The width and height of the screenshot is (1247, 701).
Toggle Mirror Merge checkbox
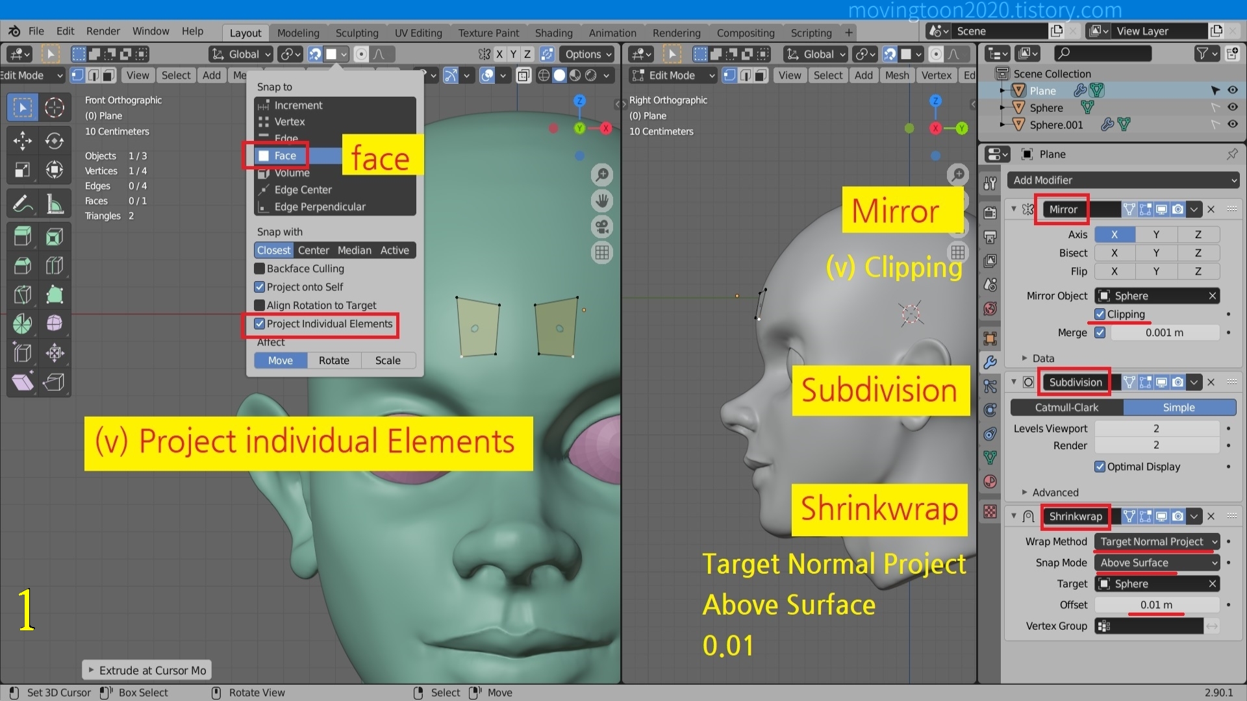[x=1100, y=332]
